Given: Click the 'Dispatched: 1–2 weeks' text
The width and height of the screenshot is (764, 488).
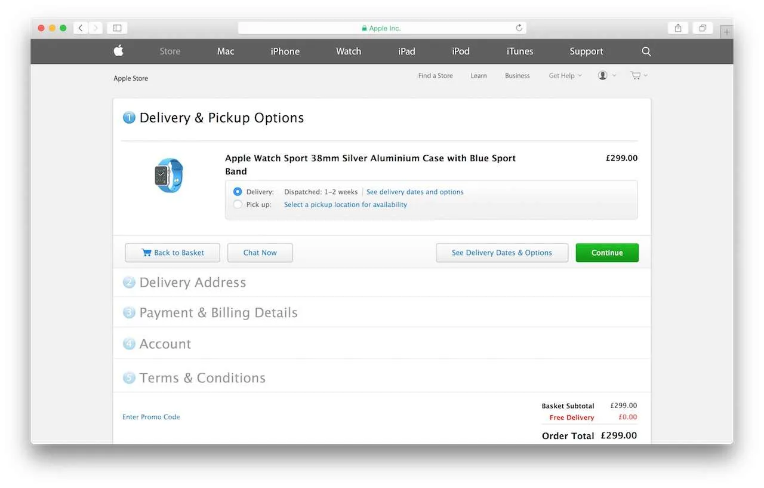Looking at the screenshot, I should click(321, 192).
